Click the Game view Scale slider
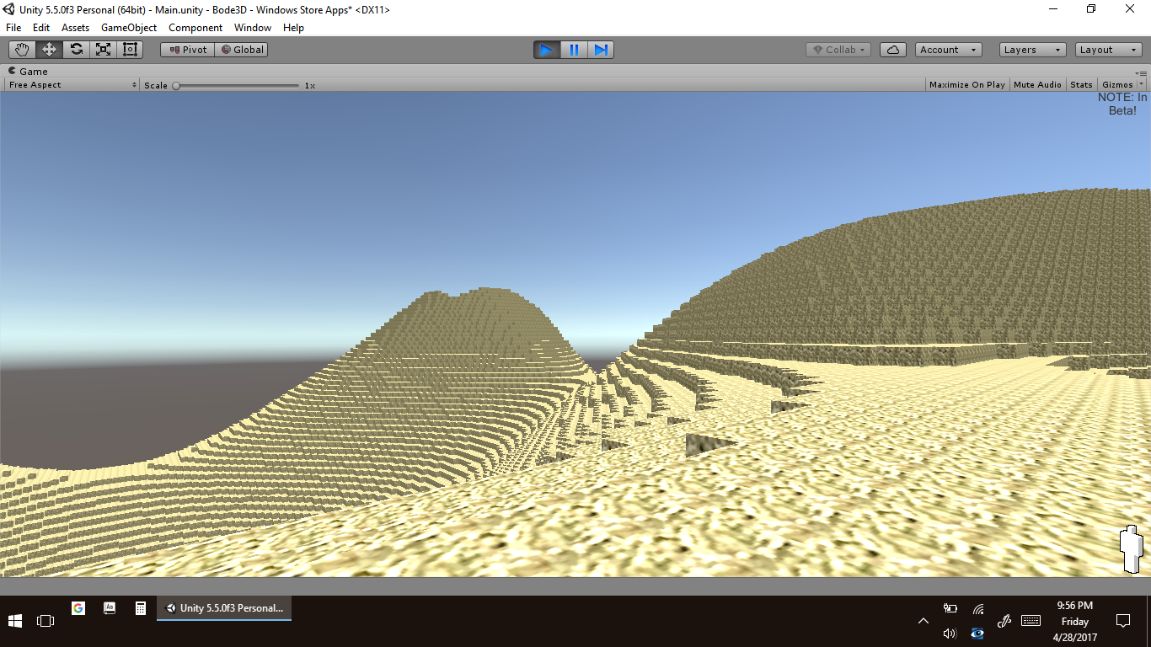The height and width of the screenshot is (647, 1151). 236,85
